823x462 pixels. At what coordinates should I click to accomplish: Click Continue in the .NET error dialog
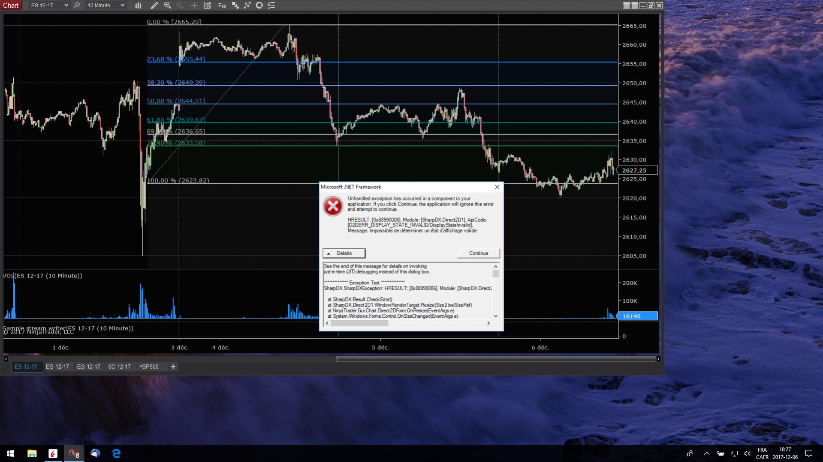479,253
